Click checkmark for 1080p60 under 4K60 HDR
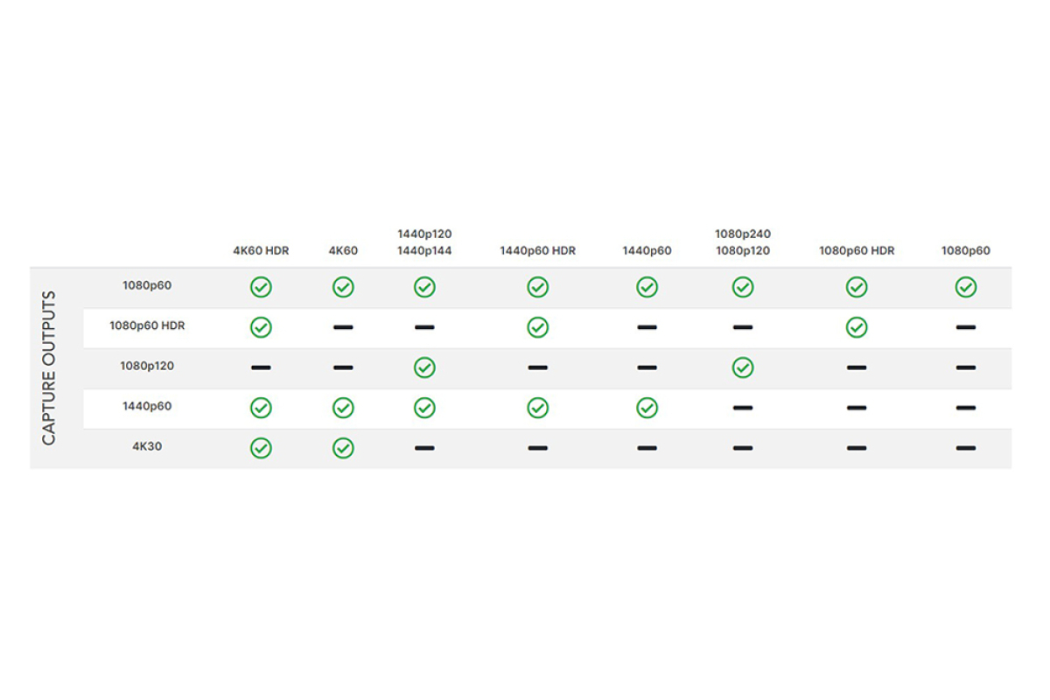 pyautogui.click(x=261, y=287)
